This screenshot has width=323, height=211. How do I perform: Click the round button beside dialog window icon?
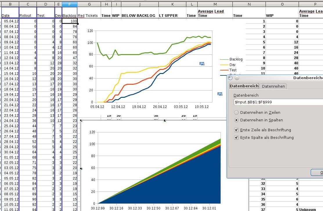pos(237,78)
